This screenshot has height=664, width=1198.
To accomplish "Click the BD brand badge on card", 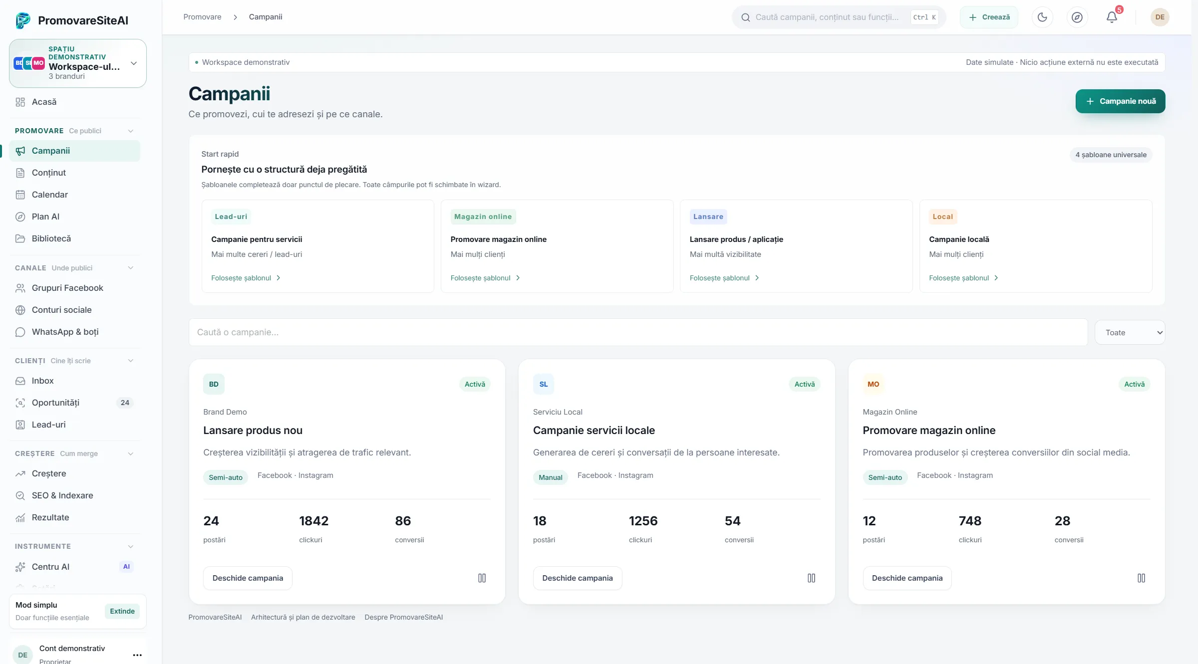I will tap(214, 384).
